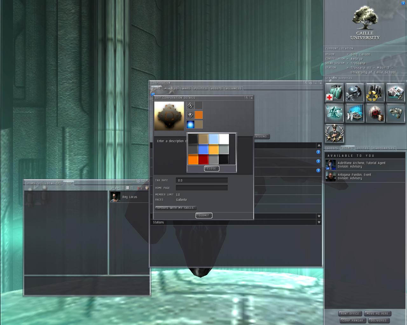The height and width of the screenshot is (325, 407).
Task: Submit the corporation details
Action: click(x=204, y=216)
